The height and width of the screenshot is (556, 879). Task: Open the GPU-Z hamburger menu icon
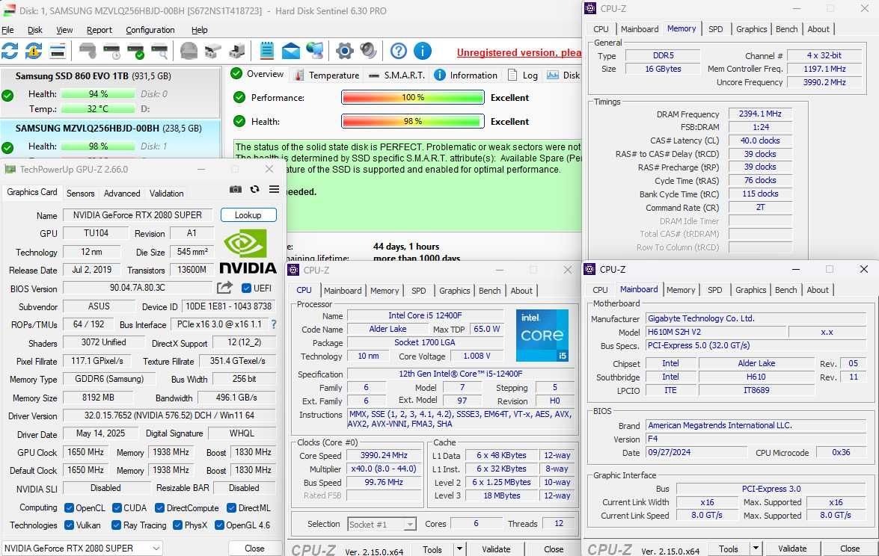pos(274,189)
